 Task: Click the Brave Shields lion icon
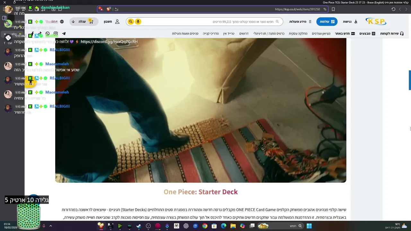click(109, 9)
